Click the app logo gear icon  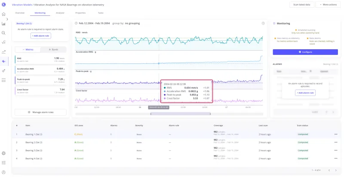point(4,4)
